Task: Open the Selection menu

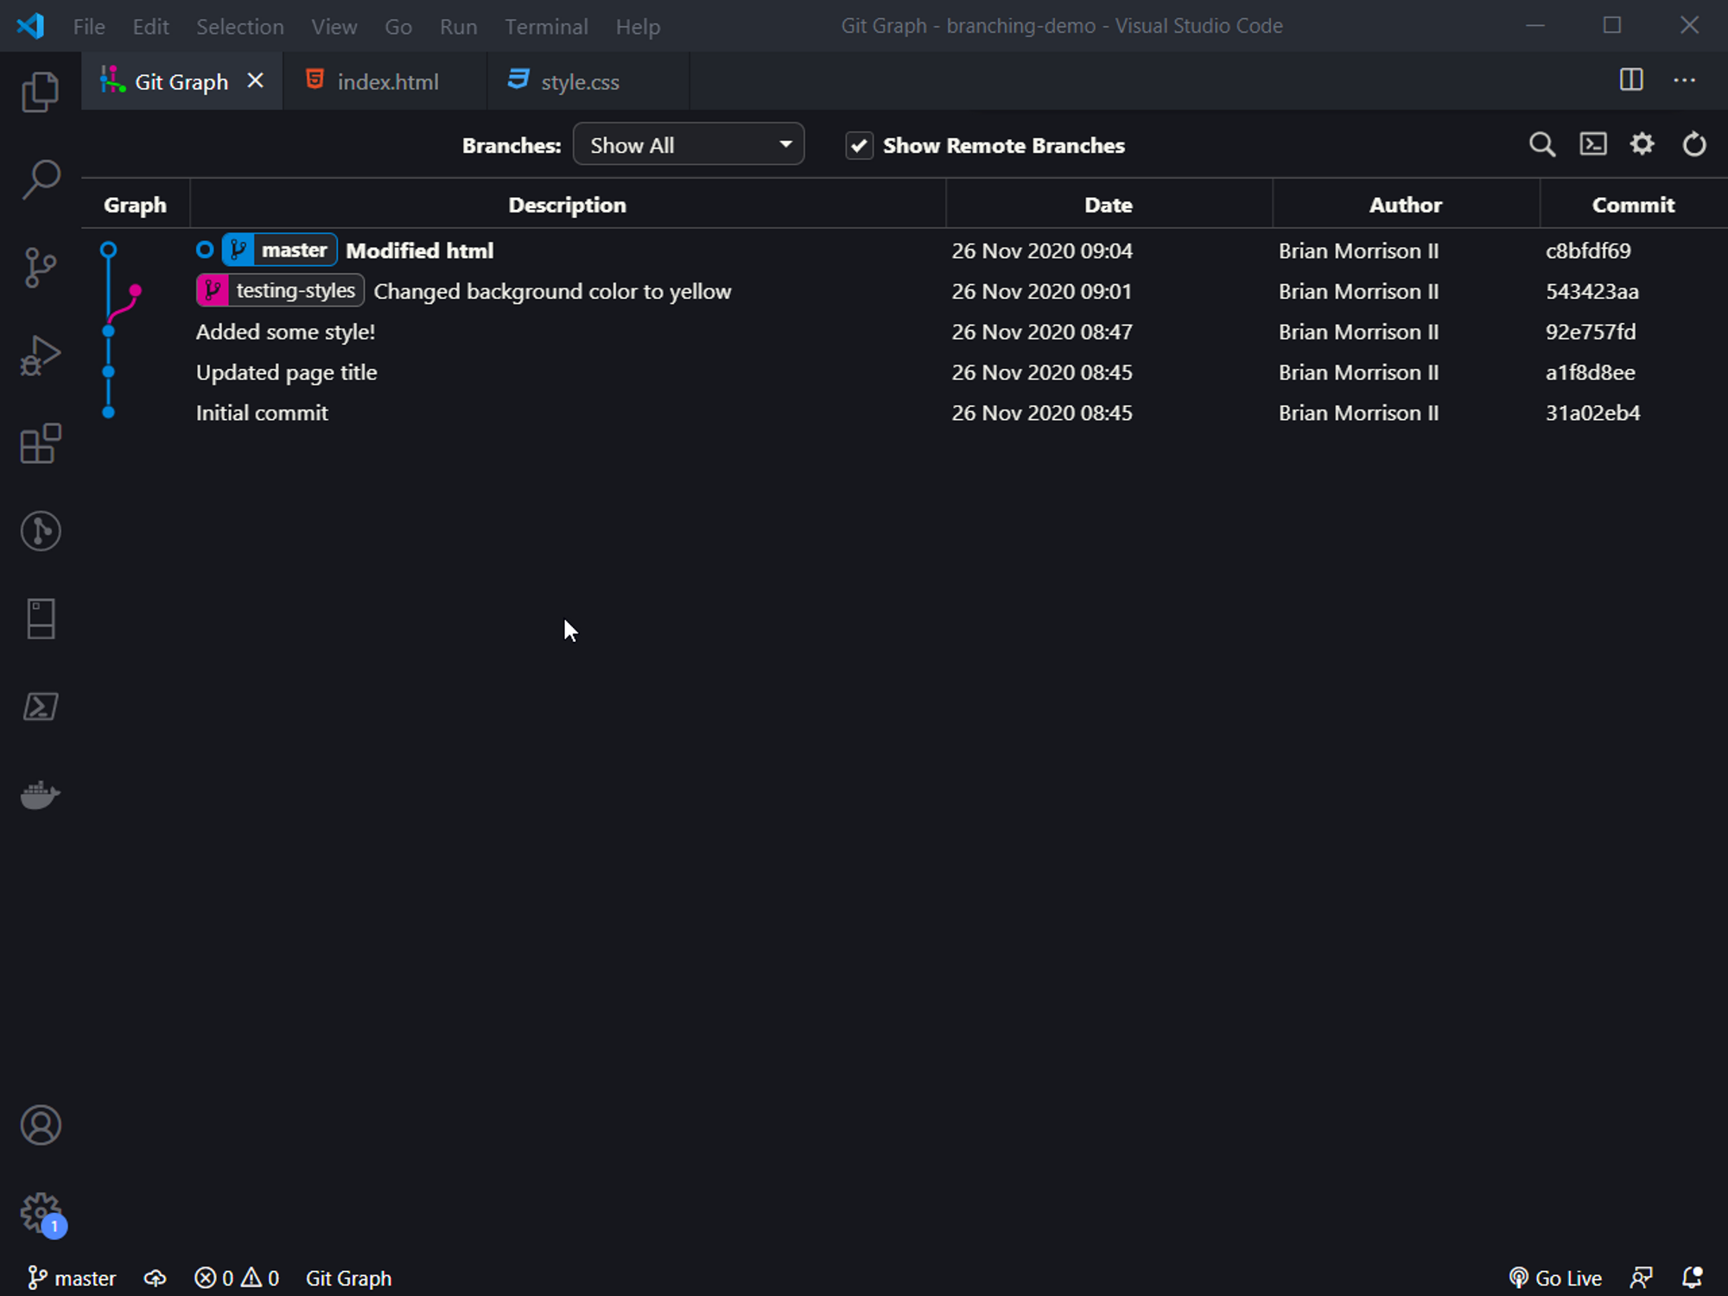Action: 240,27
